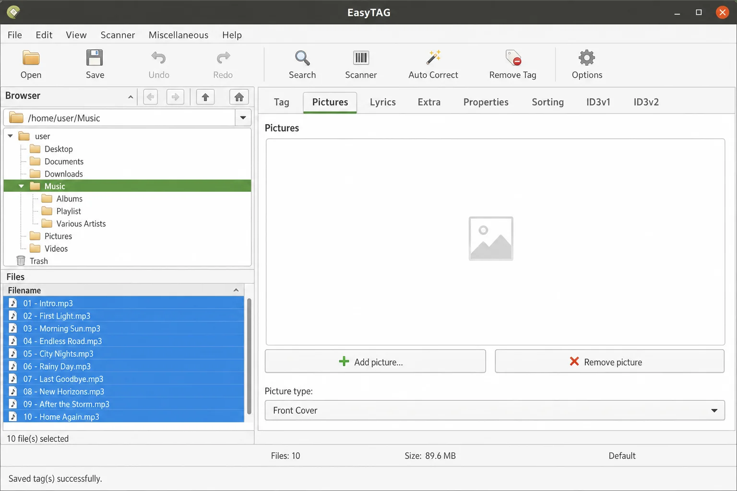Click the green plus Add picture icon
This screenshot has height=491, width=737.
pyautogui.click(x=344, y=362)
